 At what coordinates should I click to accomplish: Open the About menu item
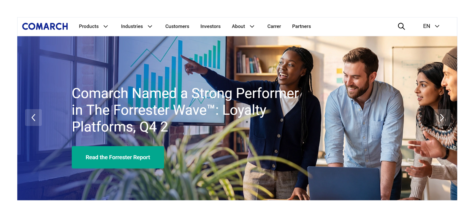(x=238, y=26)
